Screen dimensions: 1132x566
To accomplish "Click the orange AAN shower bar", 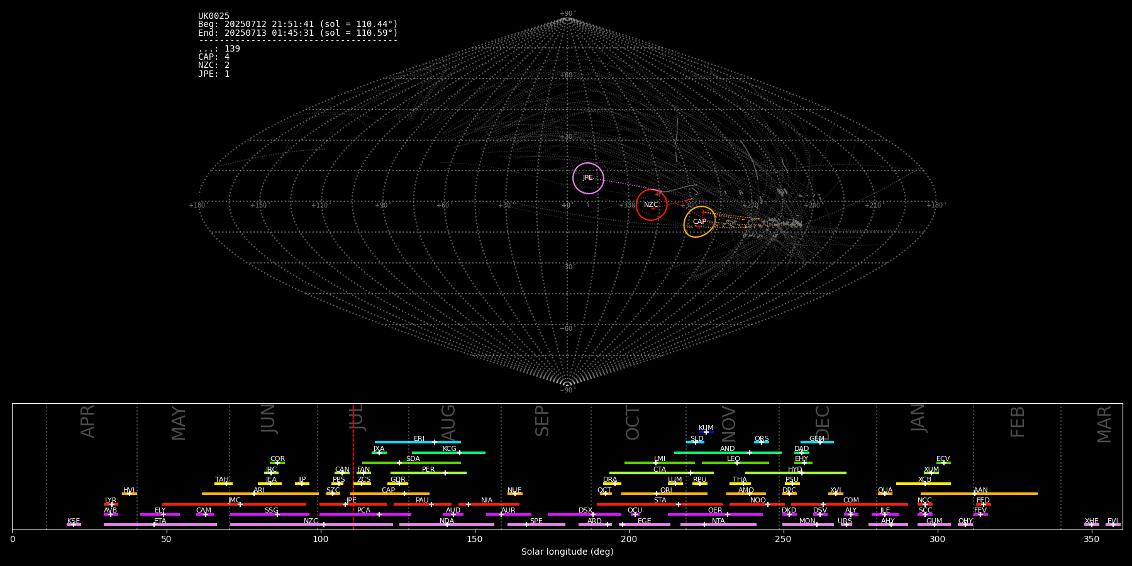I will [979, 494].
